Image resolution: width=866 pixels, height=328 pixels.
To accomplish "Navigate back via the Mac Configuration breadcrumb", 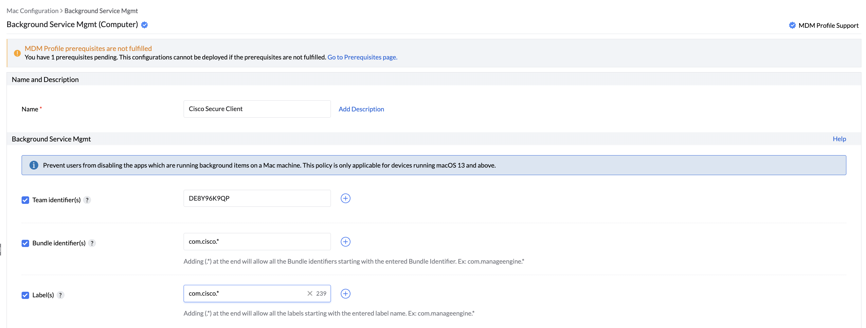I will (32, 10).
